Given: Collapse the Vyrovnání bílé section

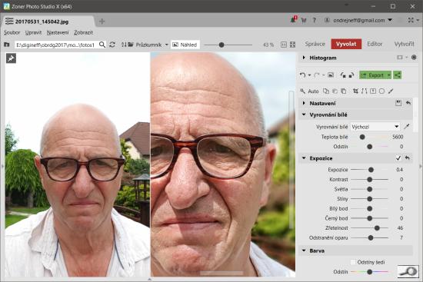Looking at the screenshot, I should tap(304, 114).
